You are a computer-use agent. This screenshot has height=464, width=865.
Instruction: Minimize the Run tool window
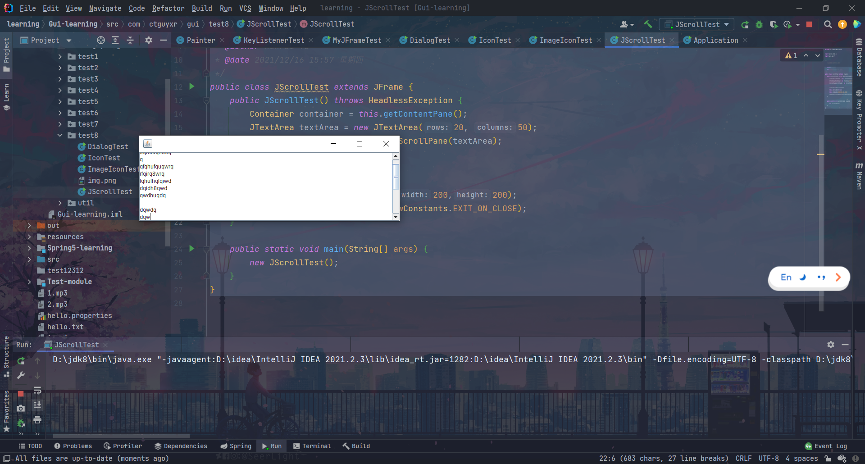click(x=845, y=345)
